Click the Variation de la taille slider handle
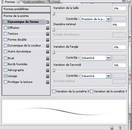This screenshot has width=132, height=130. tap(54, 13)
